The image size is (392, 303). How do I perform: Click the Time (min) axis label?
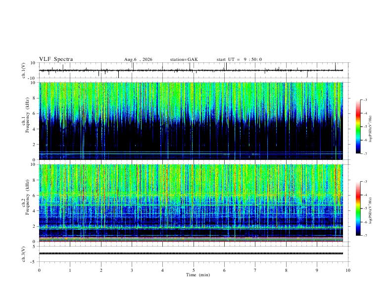click(198, 275)
